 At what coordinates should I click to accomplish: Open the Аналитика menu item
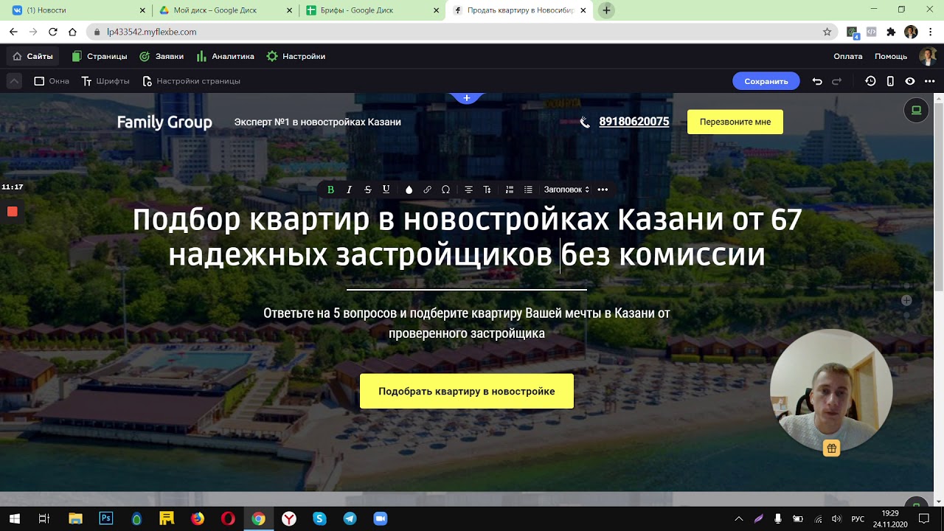(x=226, y=56)
